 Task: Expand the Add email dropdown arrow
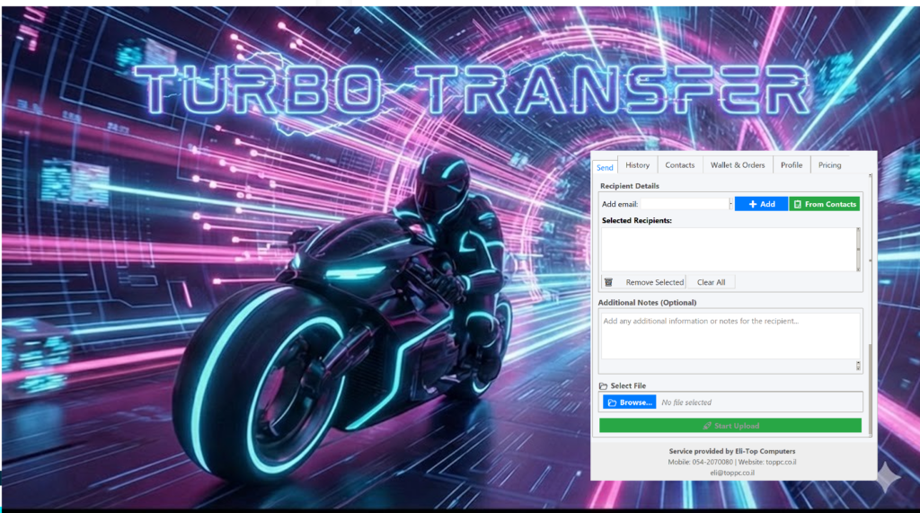click(x=731, y=204)
